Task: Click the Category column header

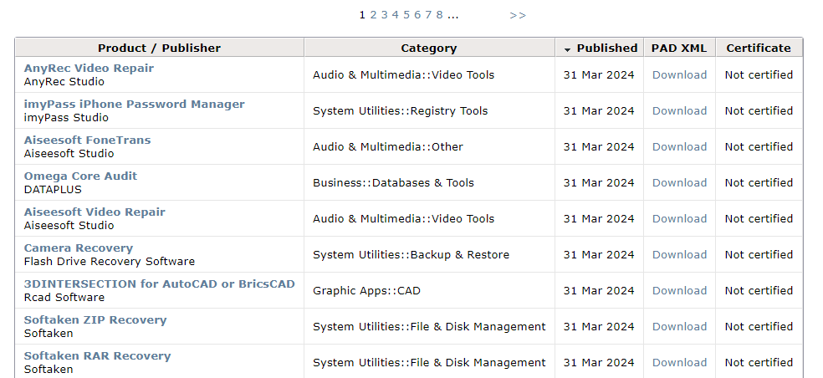Action: [429, 49]
